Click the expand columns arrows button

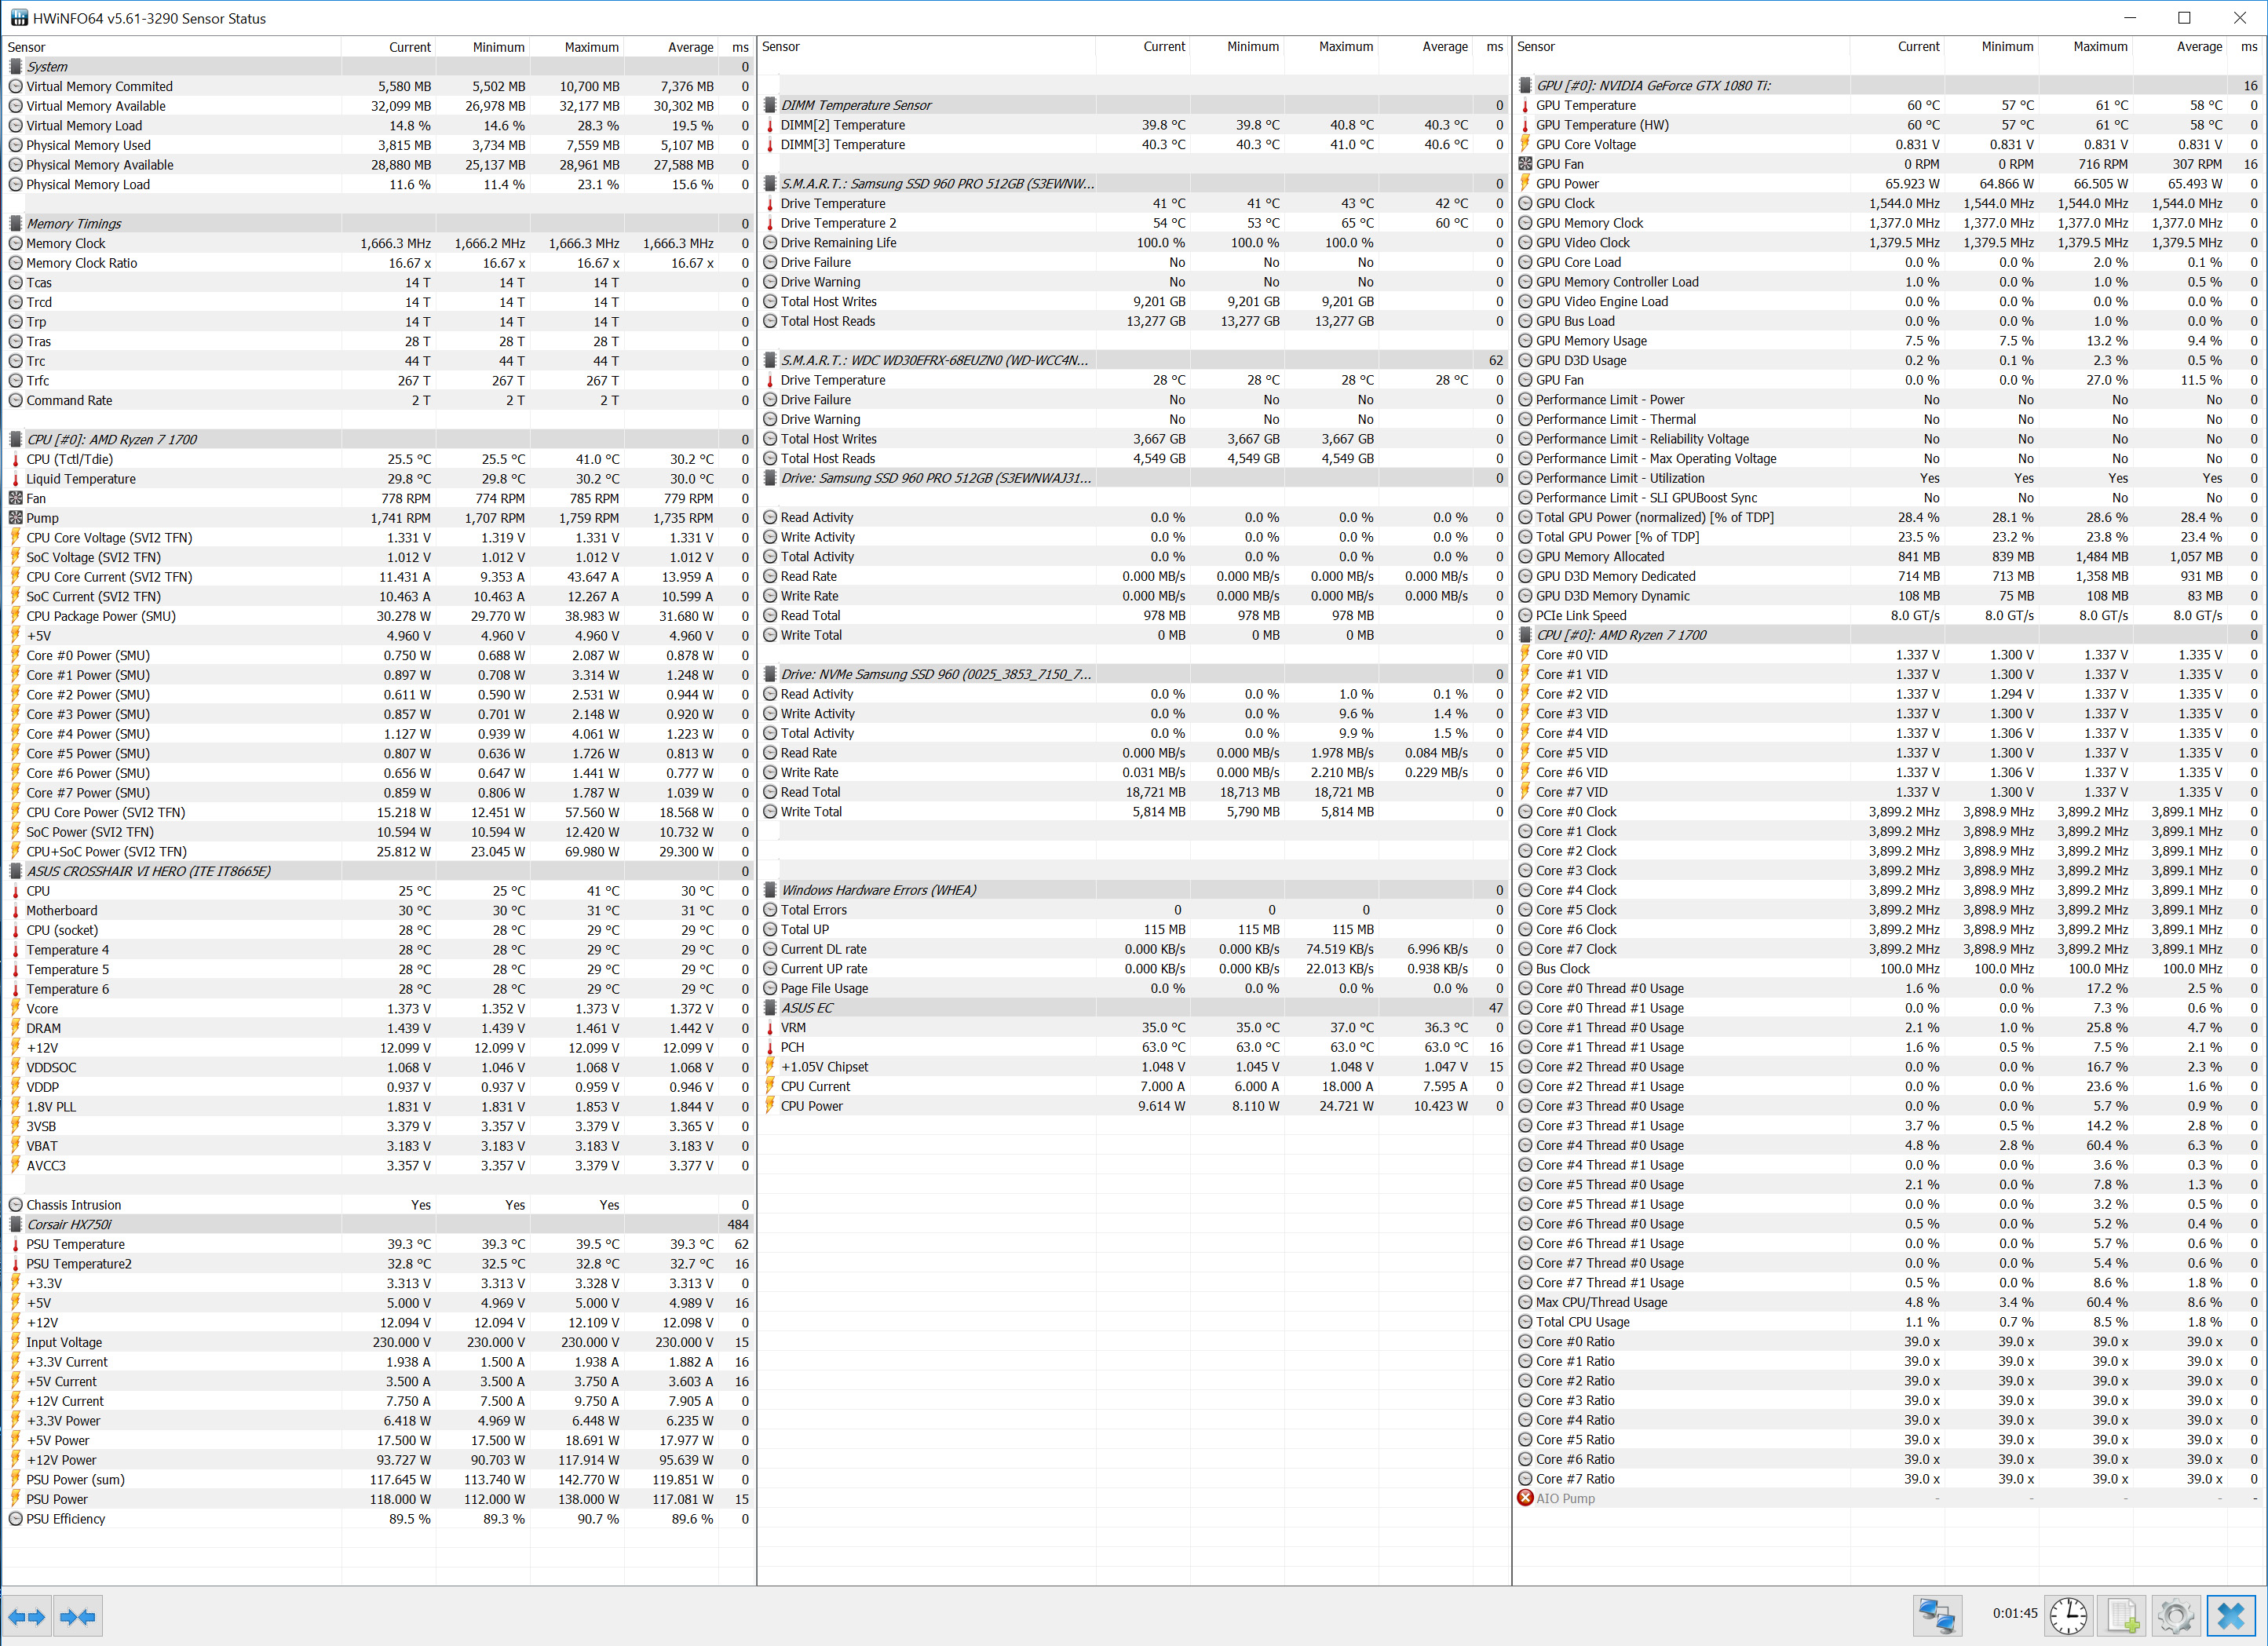(27, 1616)
